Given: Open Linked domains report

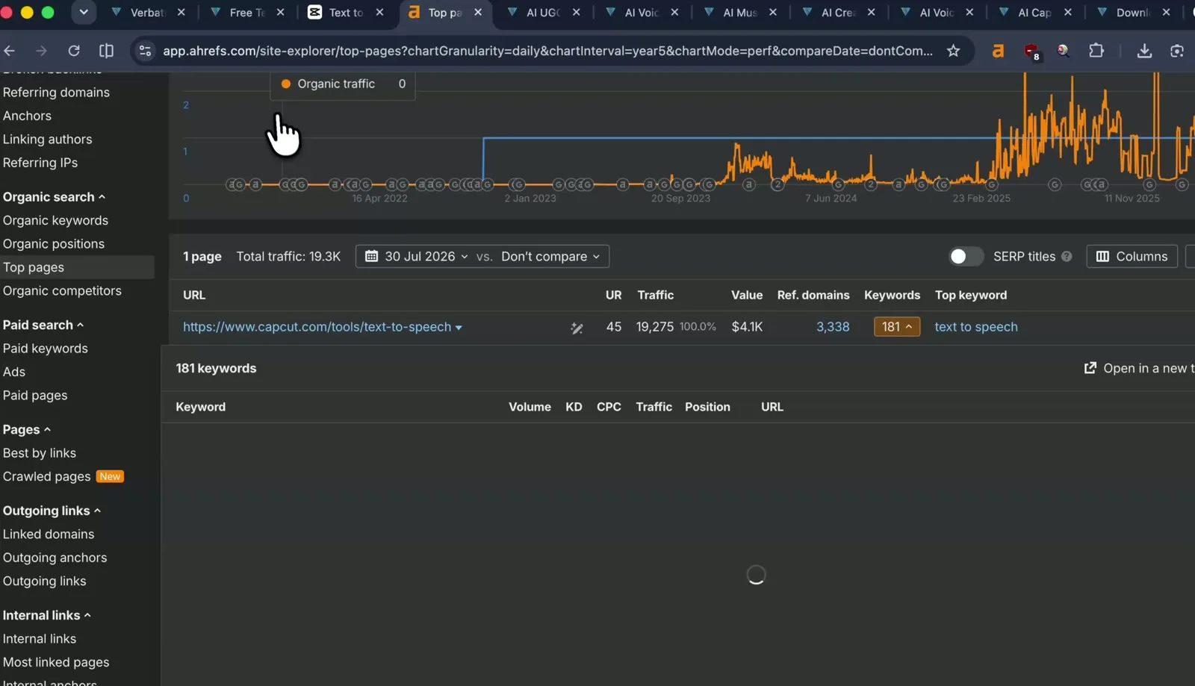Looking at the screenshot, I should (x=48, y=534).
